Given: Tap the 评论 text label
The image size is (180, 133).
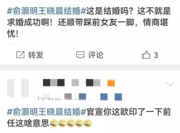Looking at the screenshot, I should coord(96,55).
